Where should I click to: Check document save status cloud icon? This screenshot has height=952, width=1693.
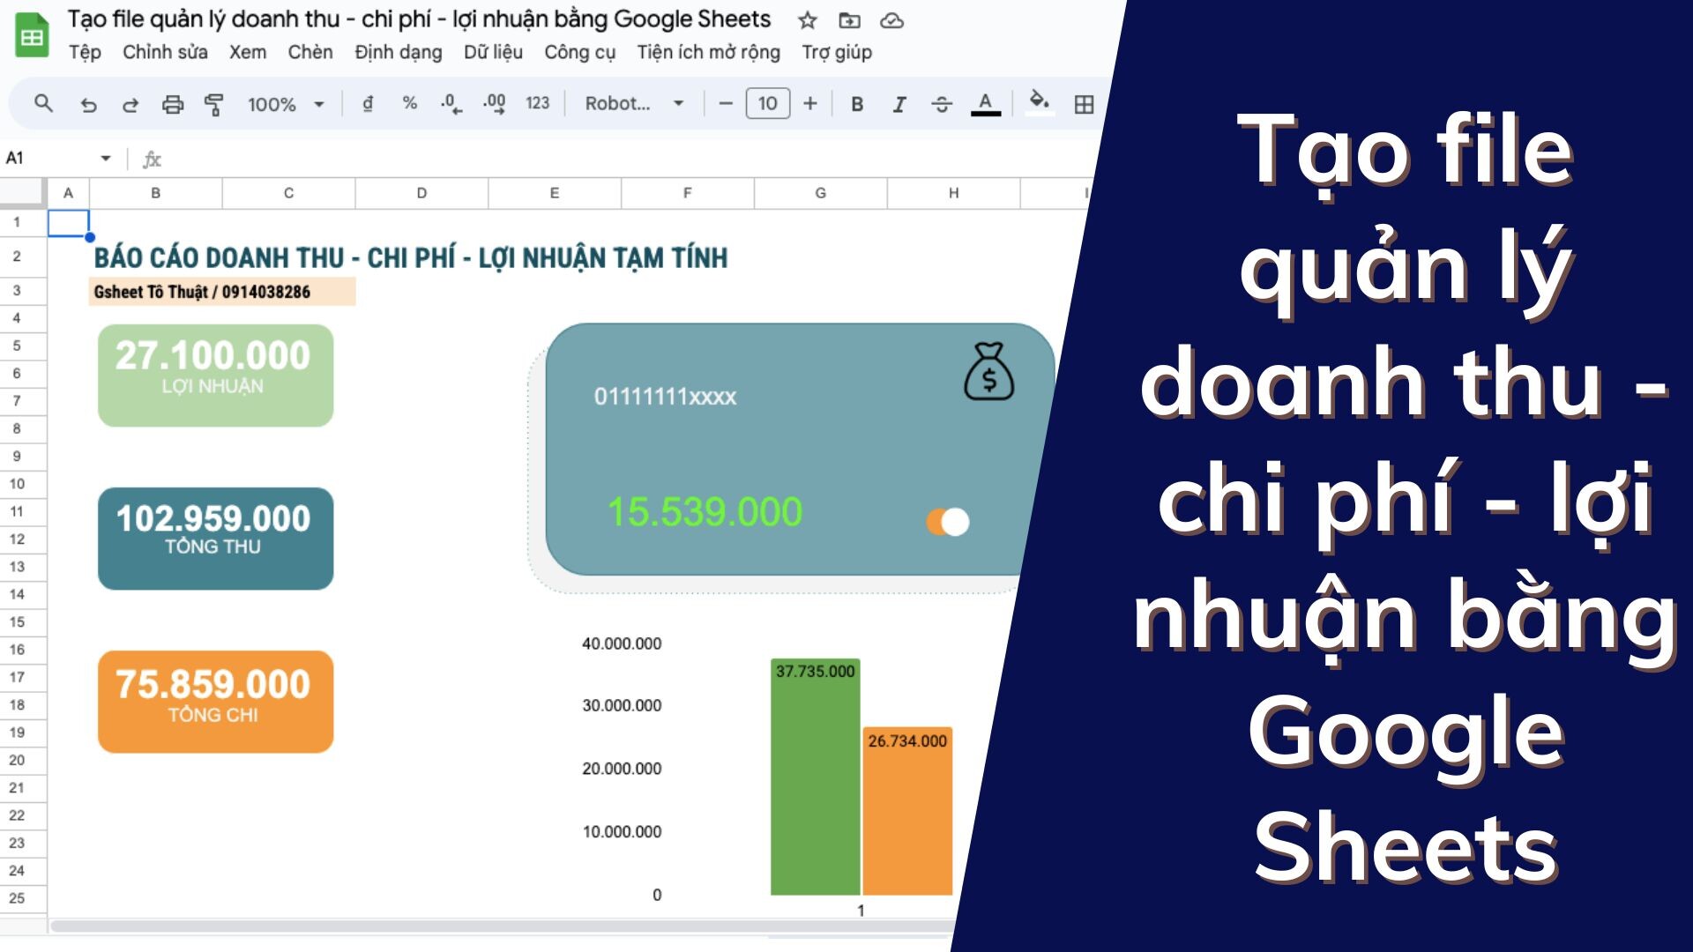pyautogui.click(x=893, y=20)
